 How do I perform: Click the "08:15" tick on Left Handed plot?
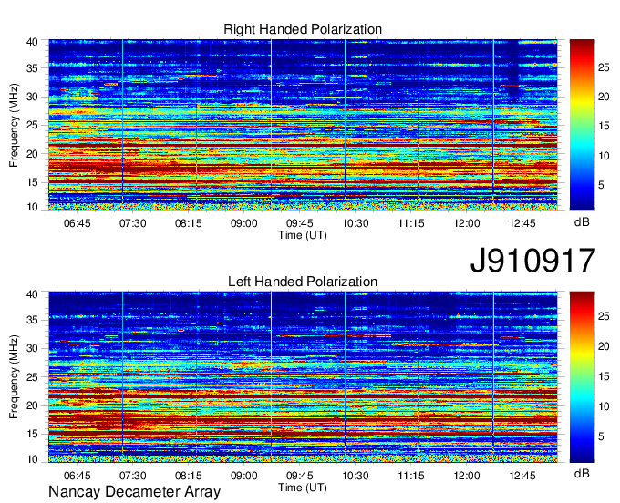pyautogui.click(x=189, y=476)
